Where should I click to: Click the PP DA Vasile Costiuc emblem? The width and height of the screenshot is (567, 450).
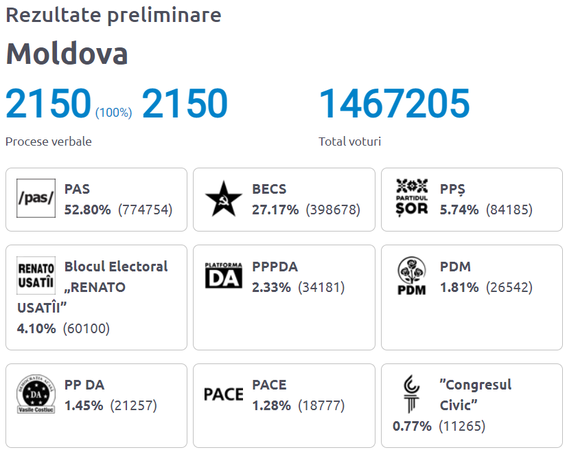(36, 394)
